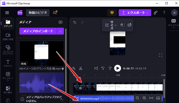179x103 pixels.
Task: Click the cloud backup off icon
Action: [x=55, y=13]
